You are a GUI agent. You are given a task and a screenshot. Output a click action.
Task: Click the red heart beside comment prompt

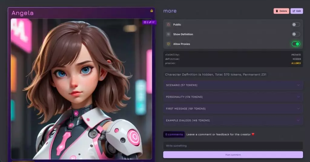253,134
